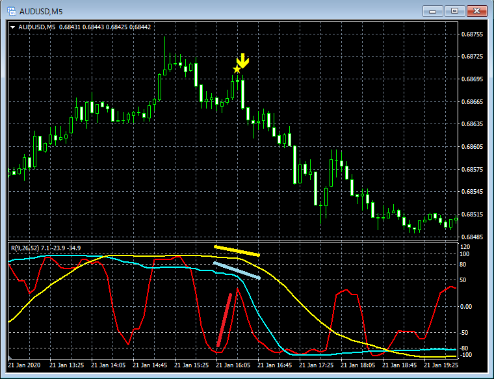Click OHLC text 0.68431 0.68443 0.68425 0.68442
The height and width of the screenshot is (379, 494).
105,27
